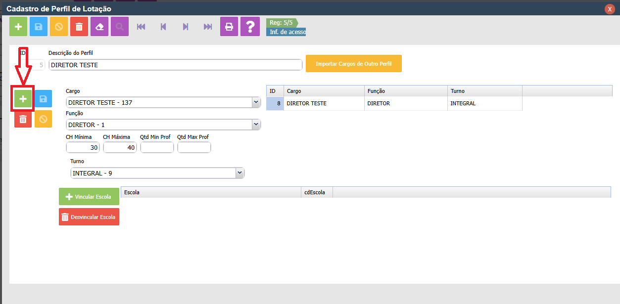Click the orange cancel icon in top toolbar
Screen dimensions: 620x304
(59, 27)
